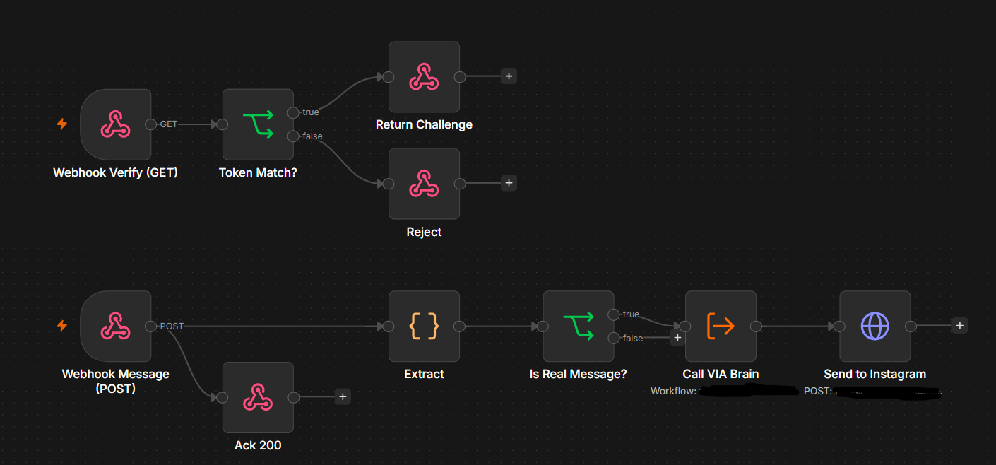Image resolution: width=996 pixels, height=465 pixels.
Task: Open the Extract code node
Action: pyautogui.click(x=424, y=326)
